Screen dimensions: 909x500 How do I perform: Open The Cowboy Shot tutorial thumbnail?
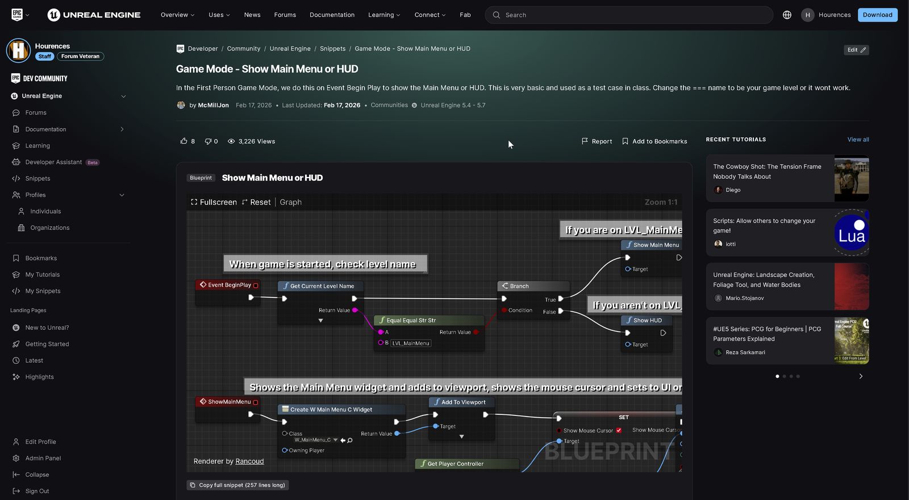[x=851, y=178]
